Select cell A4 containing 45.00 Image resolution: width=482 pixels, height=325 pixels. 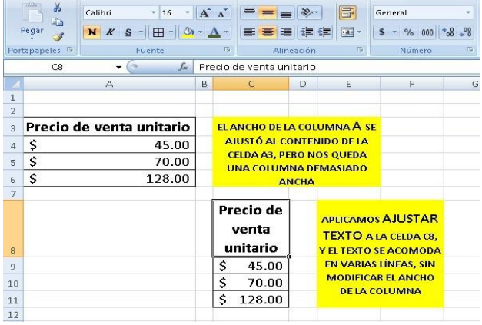click(109, 144)
